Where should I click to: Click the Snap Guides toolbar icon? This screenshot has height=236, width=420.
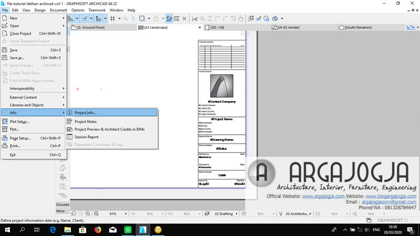tap(85, 18)
